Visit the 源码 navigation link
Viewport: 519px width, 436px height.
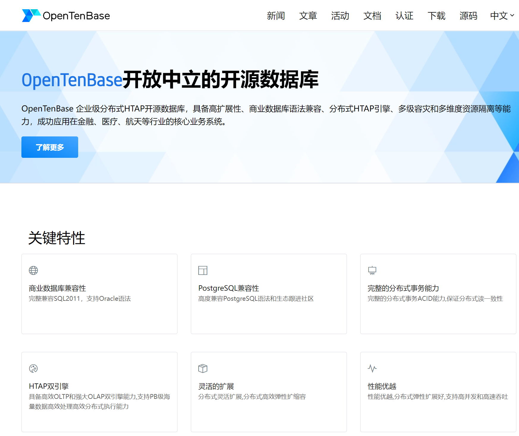[468, 16]
